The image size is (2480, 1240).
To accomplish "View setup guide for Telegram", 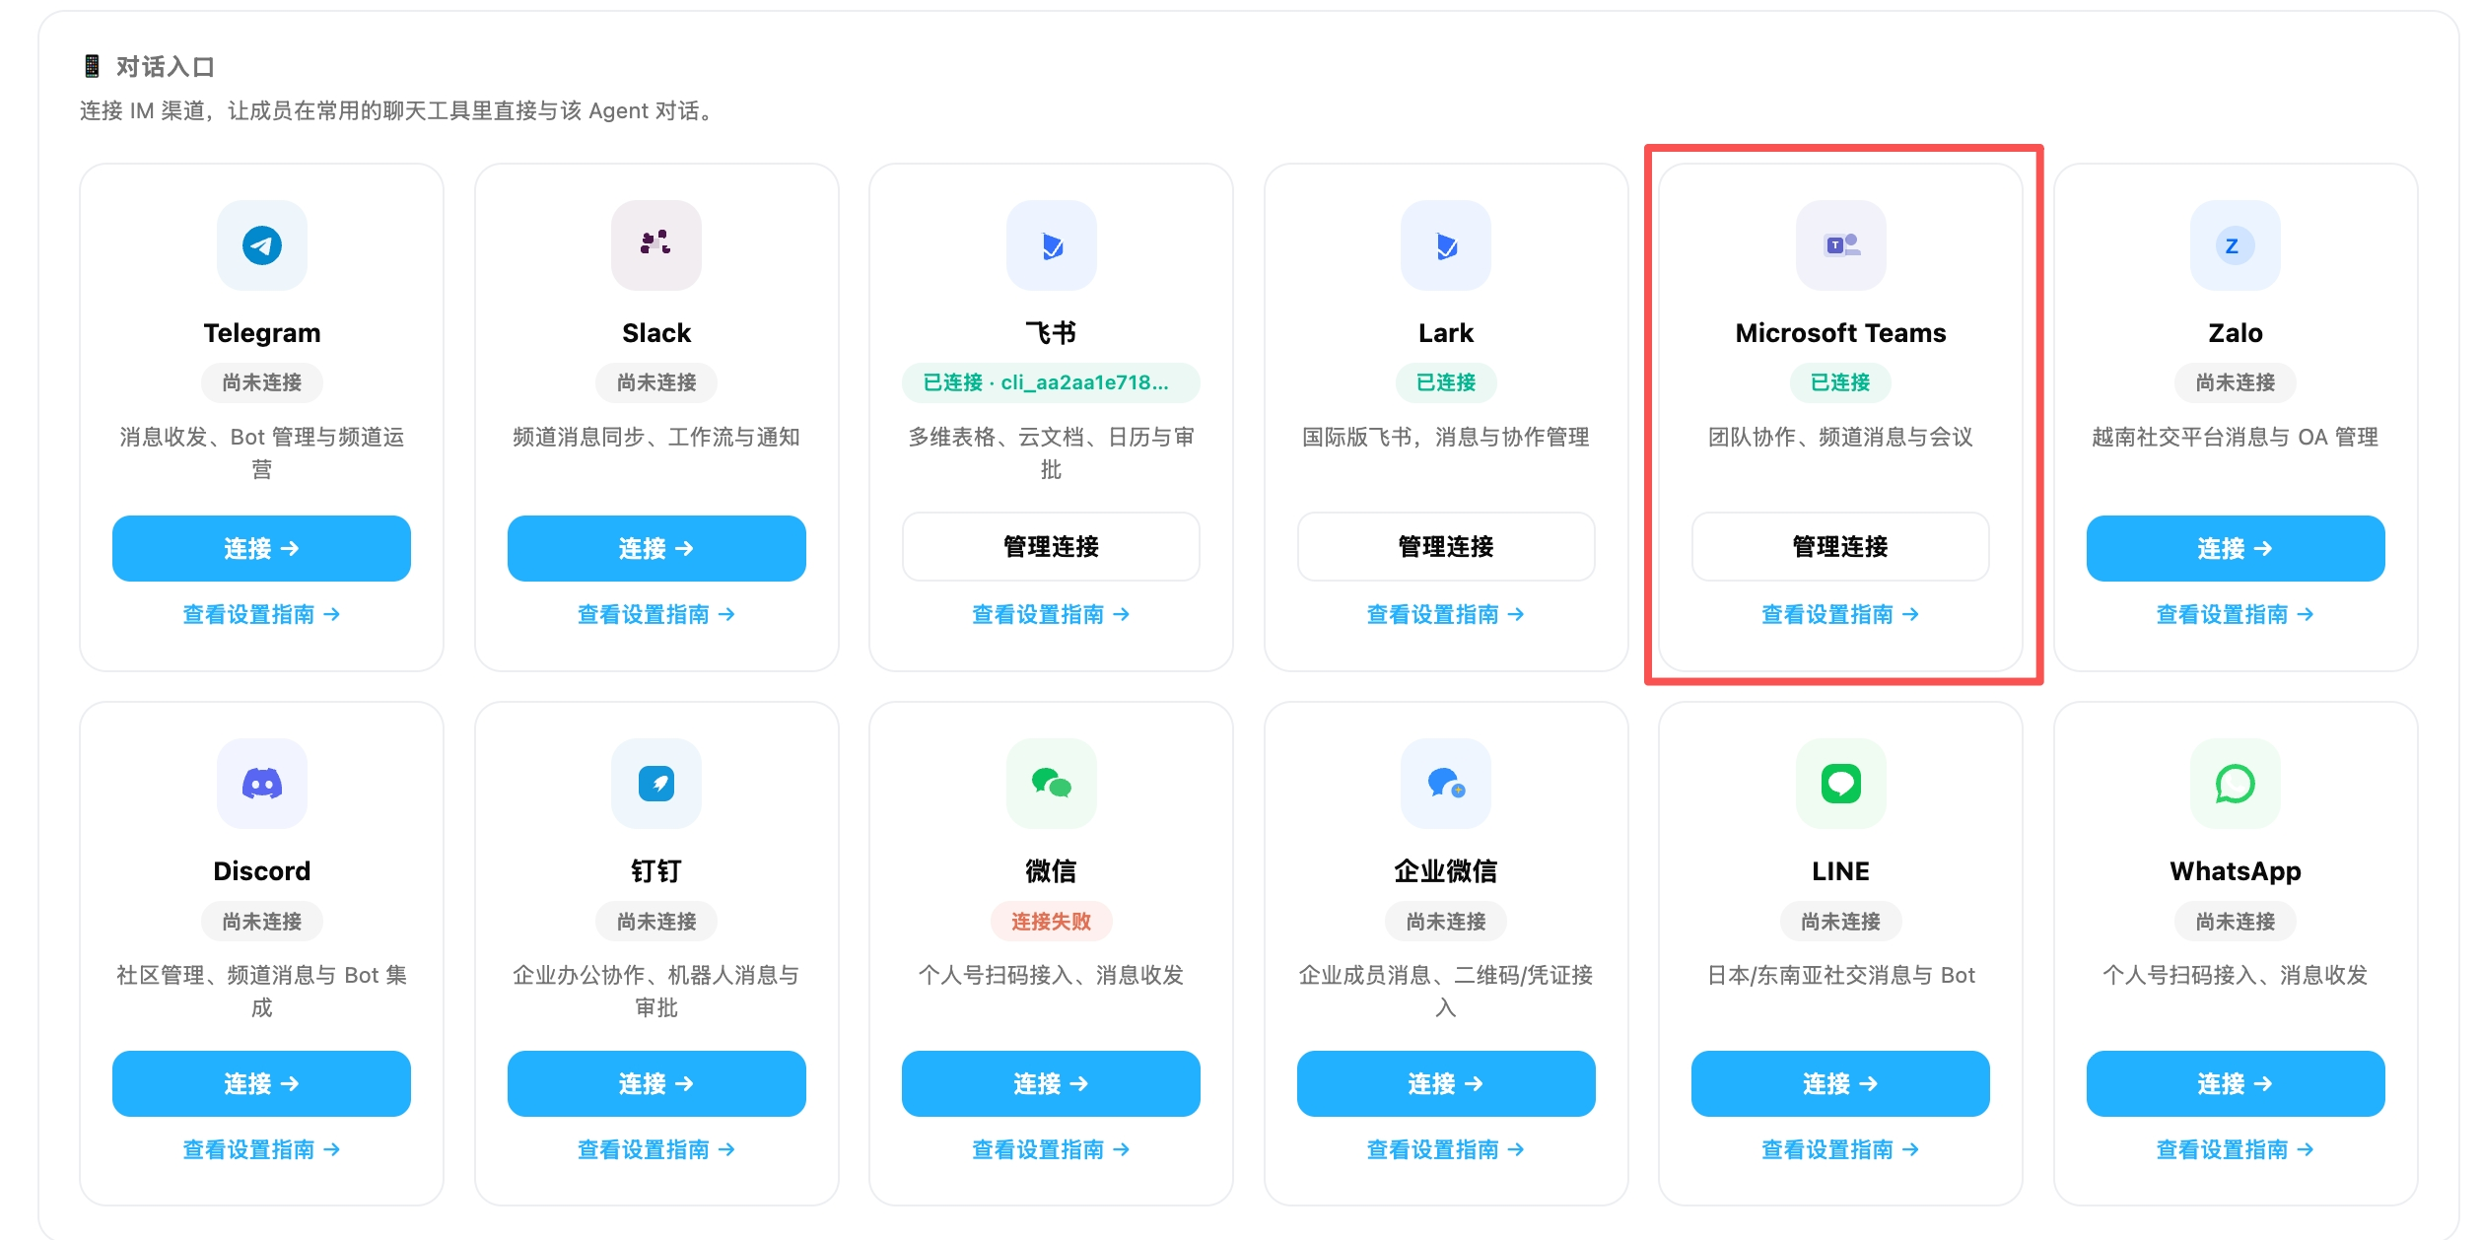I will pos(261,614).
